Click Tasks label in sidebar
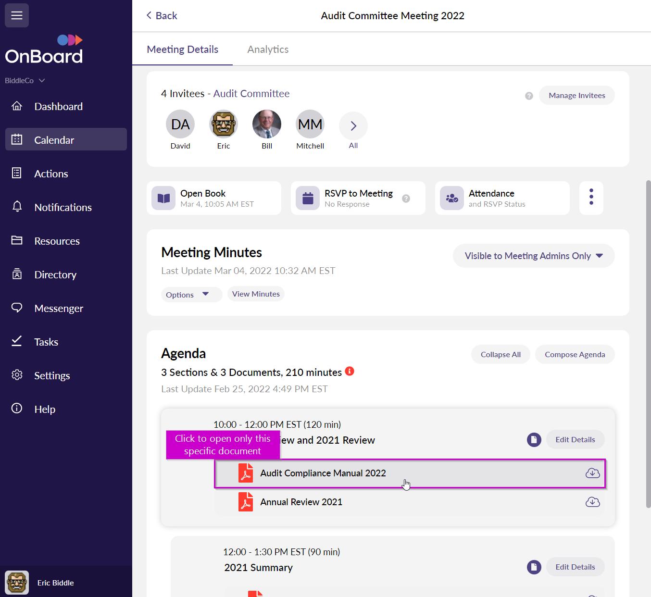 click(x=46, y=342)
